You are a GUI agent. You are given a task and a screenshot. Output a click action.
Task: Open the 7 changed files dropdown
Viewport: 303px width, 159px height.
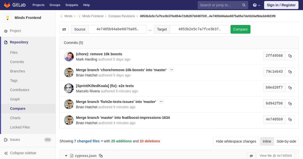pos(89,141)
